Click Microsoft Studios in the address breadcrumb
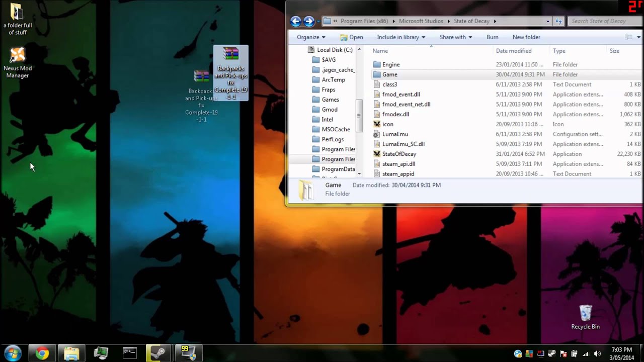The height and width of the screenshot is (362, 644). 421,21
